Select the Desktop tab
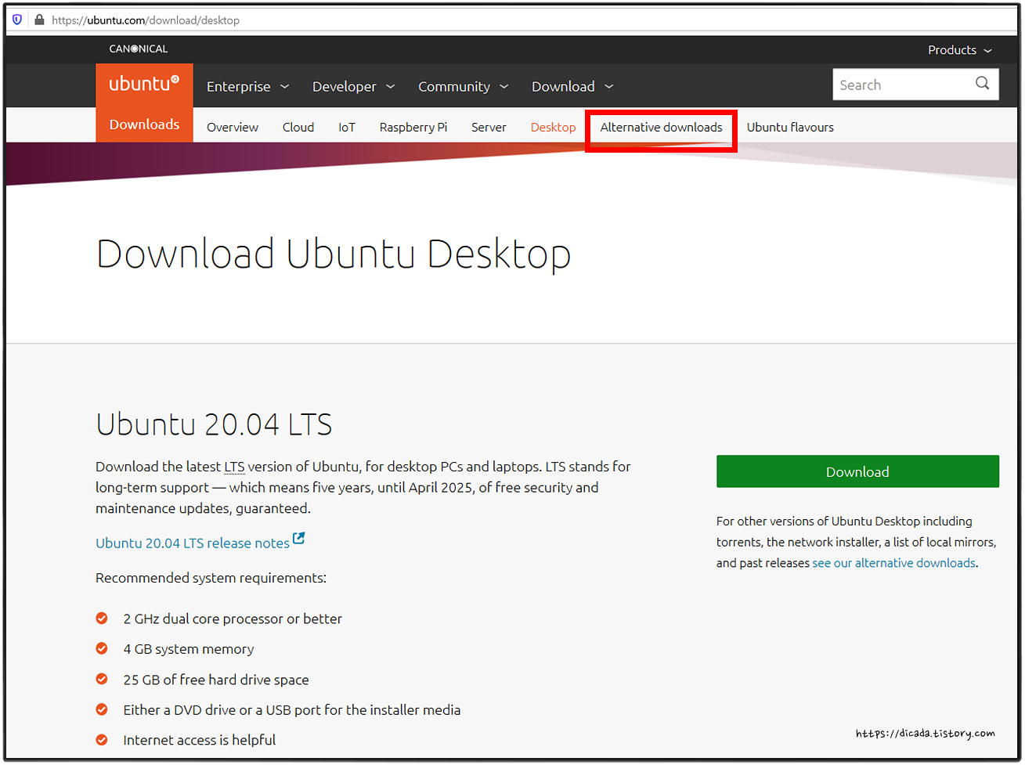1025x765 pixels. [553, 127]
